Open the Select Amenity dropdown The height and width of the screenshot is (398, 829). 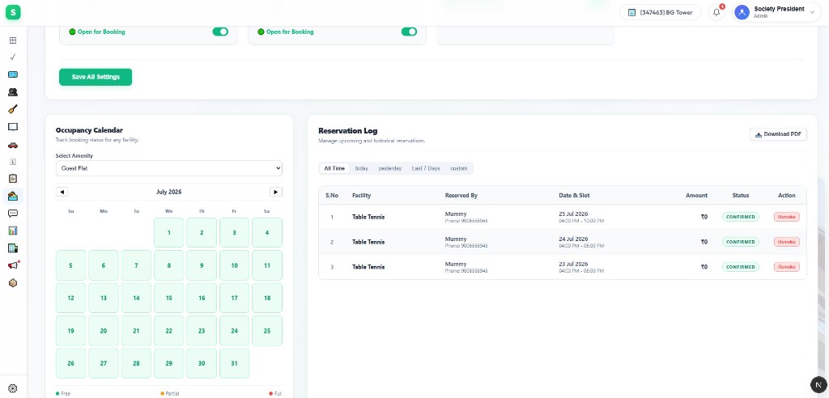[169, 168]
